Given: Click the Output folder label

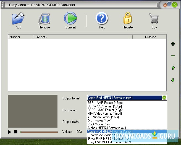Looking at the screenshot, I should tap(71, 122).
